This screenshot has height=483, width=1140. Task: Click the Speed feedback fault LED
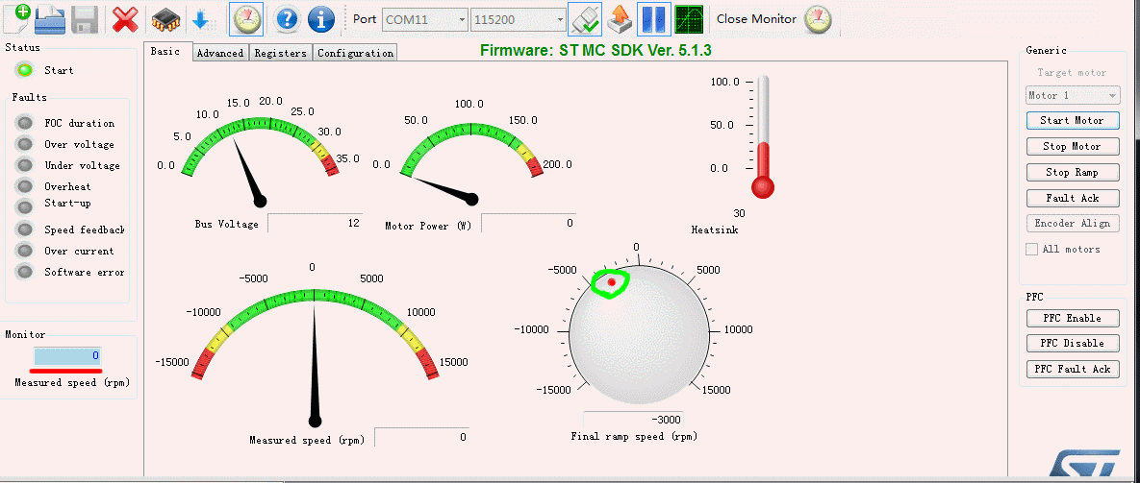pyautogui.click(x=25, y=229)
